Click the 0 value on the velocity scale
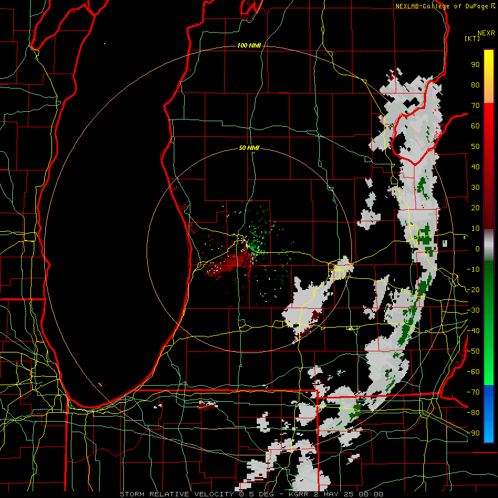This screenshot has height=498, width=498. point(478,248)
